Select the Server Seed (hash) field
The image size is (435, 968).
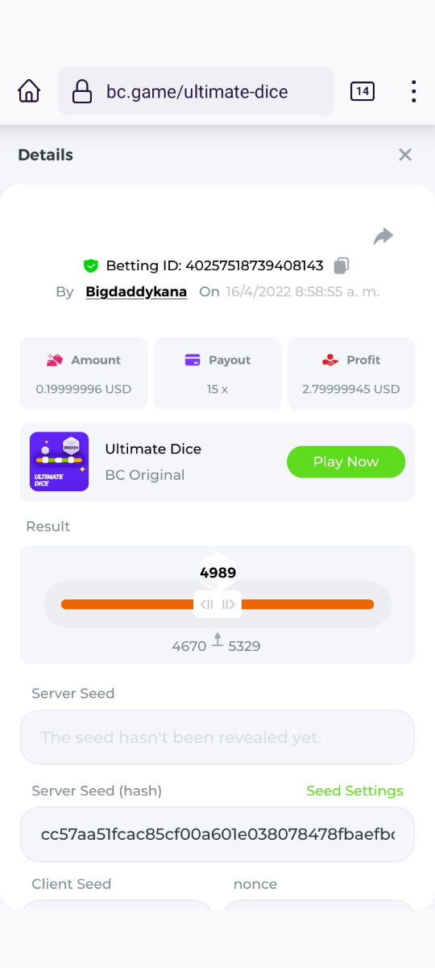(x=217, y=834)
